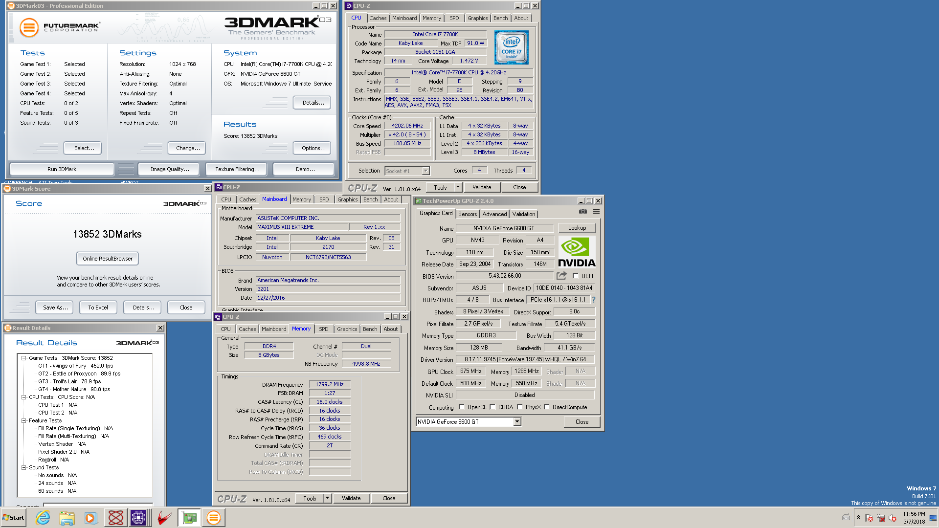Image resolution: width=939 pixels, height=528 pixels.
Task: Switch to Advanced tab in GPU-Z
Action: pos(494,214)
